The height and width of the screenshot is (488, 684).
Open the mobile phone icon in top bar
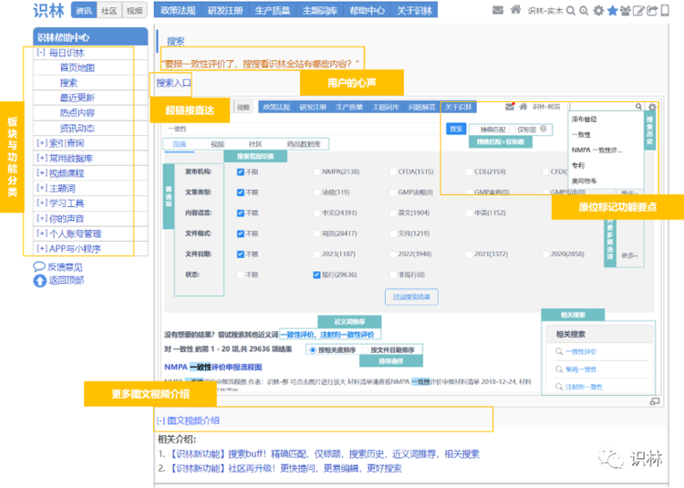click(x=665, y=10)
